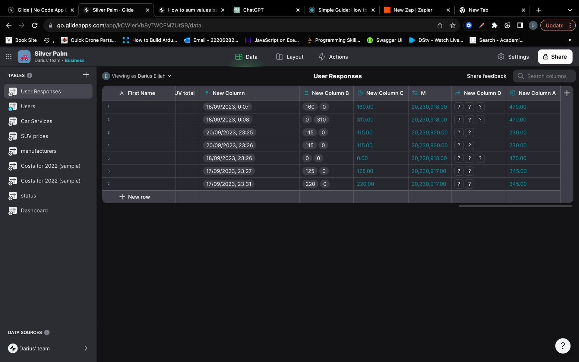The image size is (579, 362).
Task: Open the Viewing as Darius Elijah dropdown
Action: coord(138,76)
